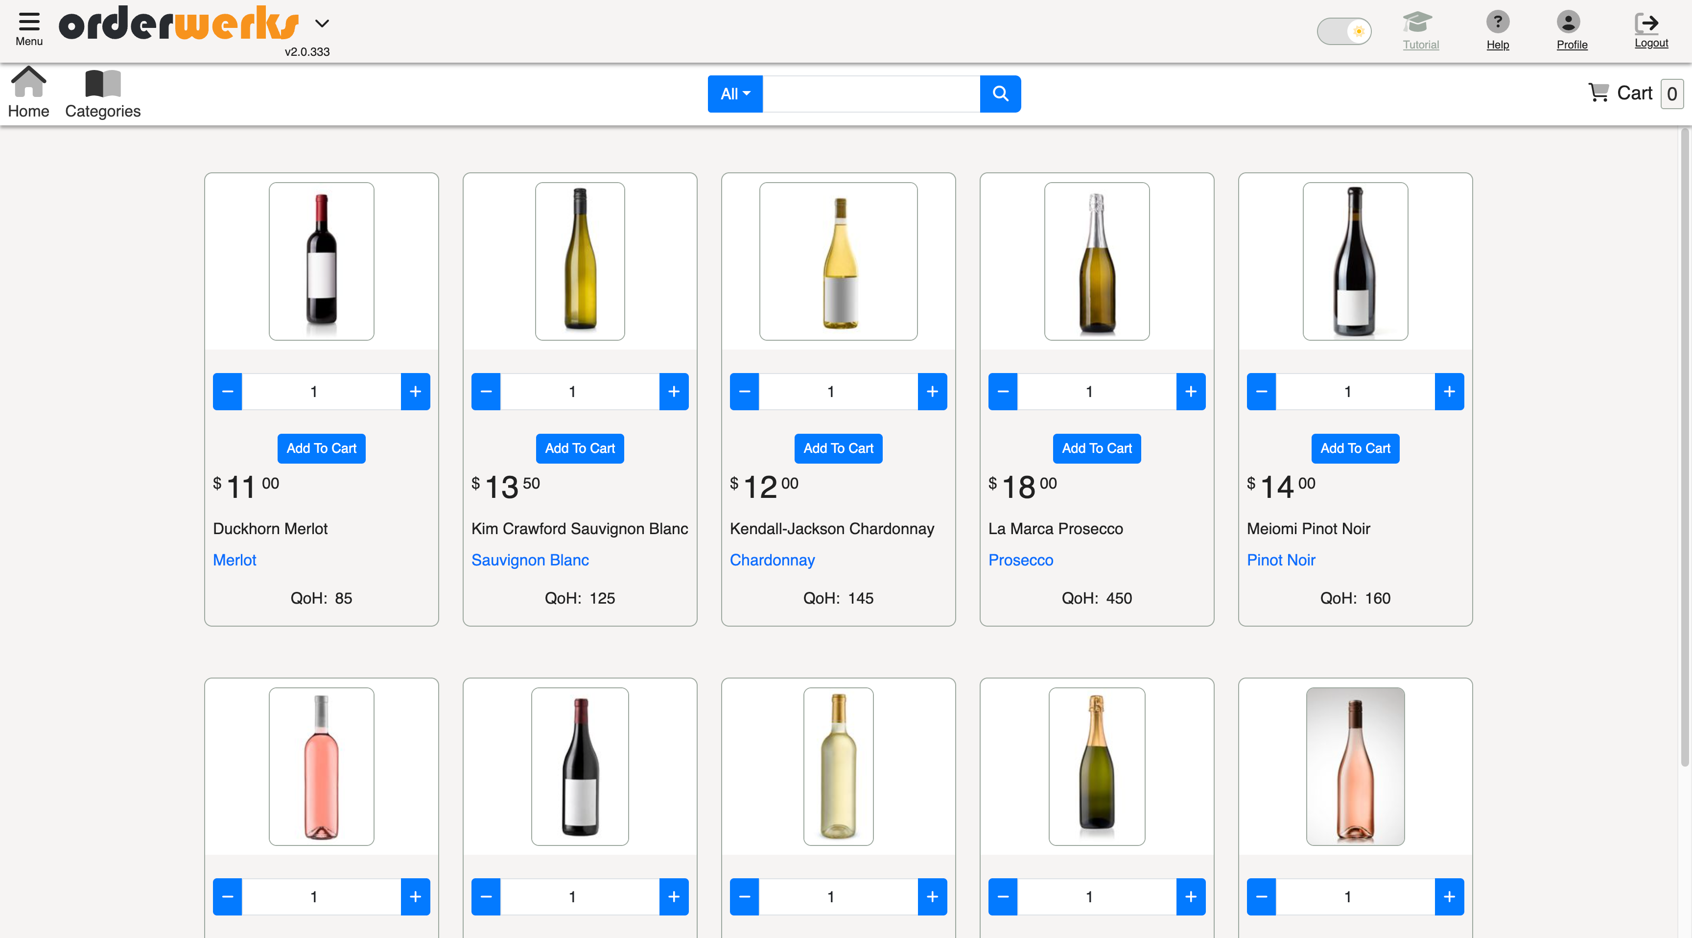Image resolution: width=1692 pixels, height=938 pixels.
Task: Click the search magnifier icon
Action: click(1000, 94)
